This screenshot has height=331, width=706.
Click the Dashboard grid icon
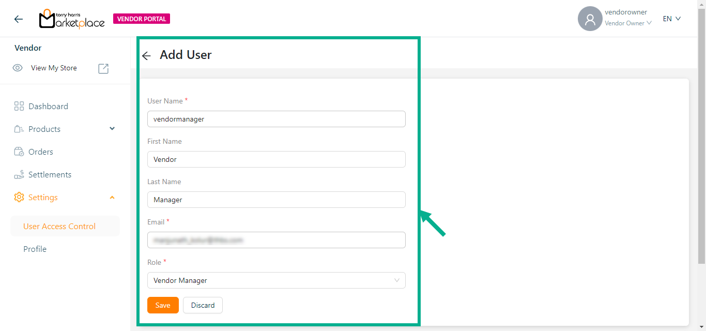[x=19, y=107]
